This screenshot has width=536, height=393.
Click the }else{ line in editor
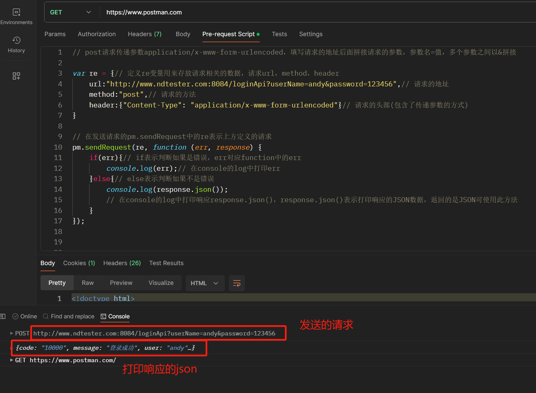coord(152,179)
